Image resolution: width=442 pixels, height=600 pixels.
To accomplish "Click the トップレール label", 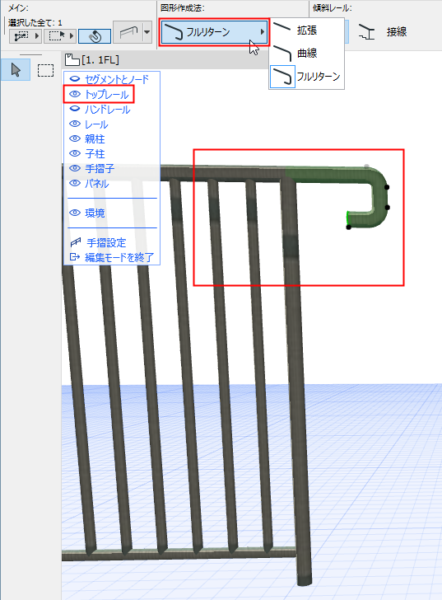I will pyautogui.click(x=106, y=94).
